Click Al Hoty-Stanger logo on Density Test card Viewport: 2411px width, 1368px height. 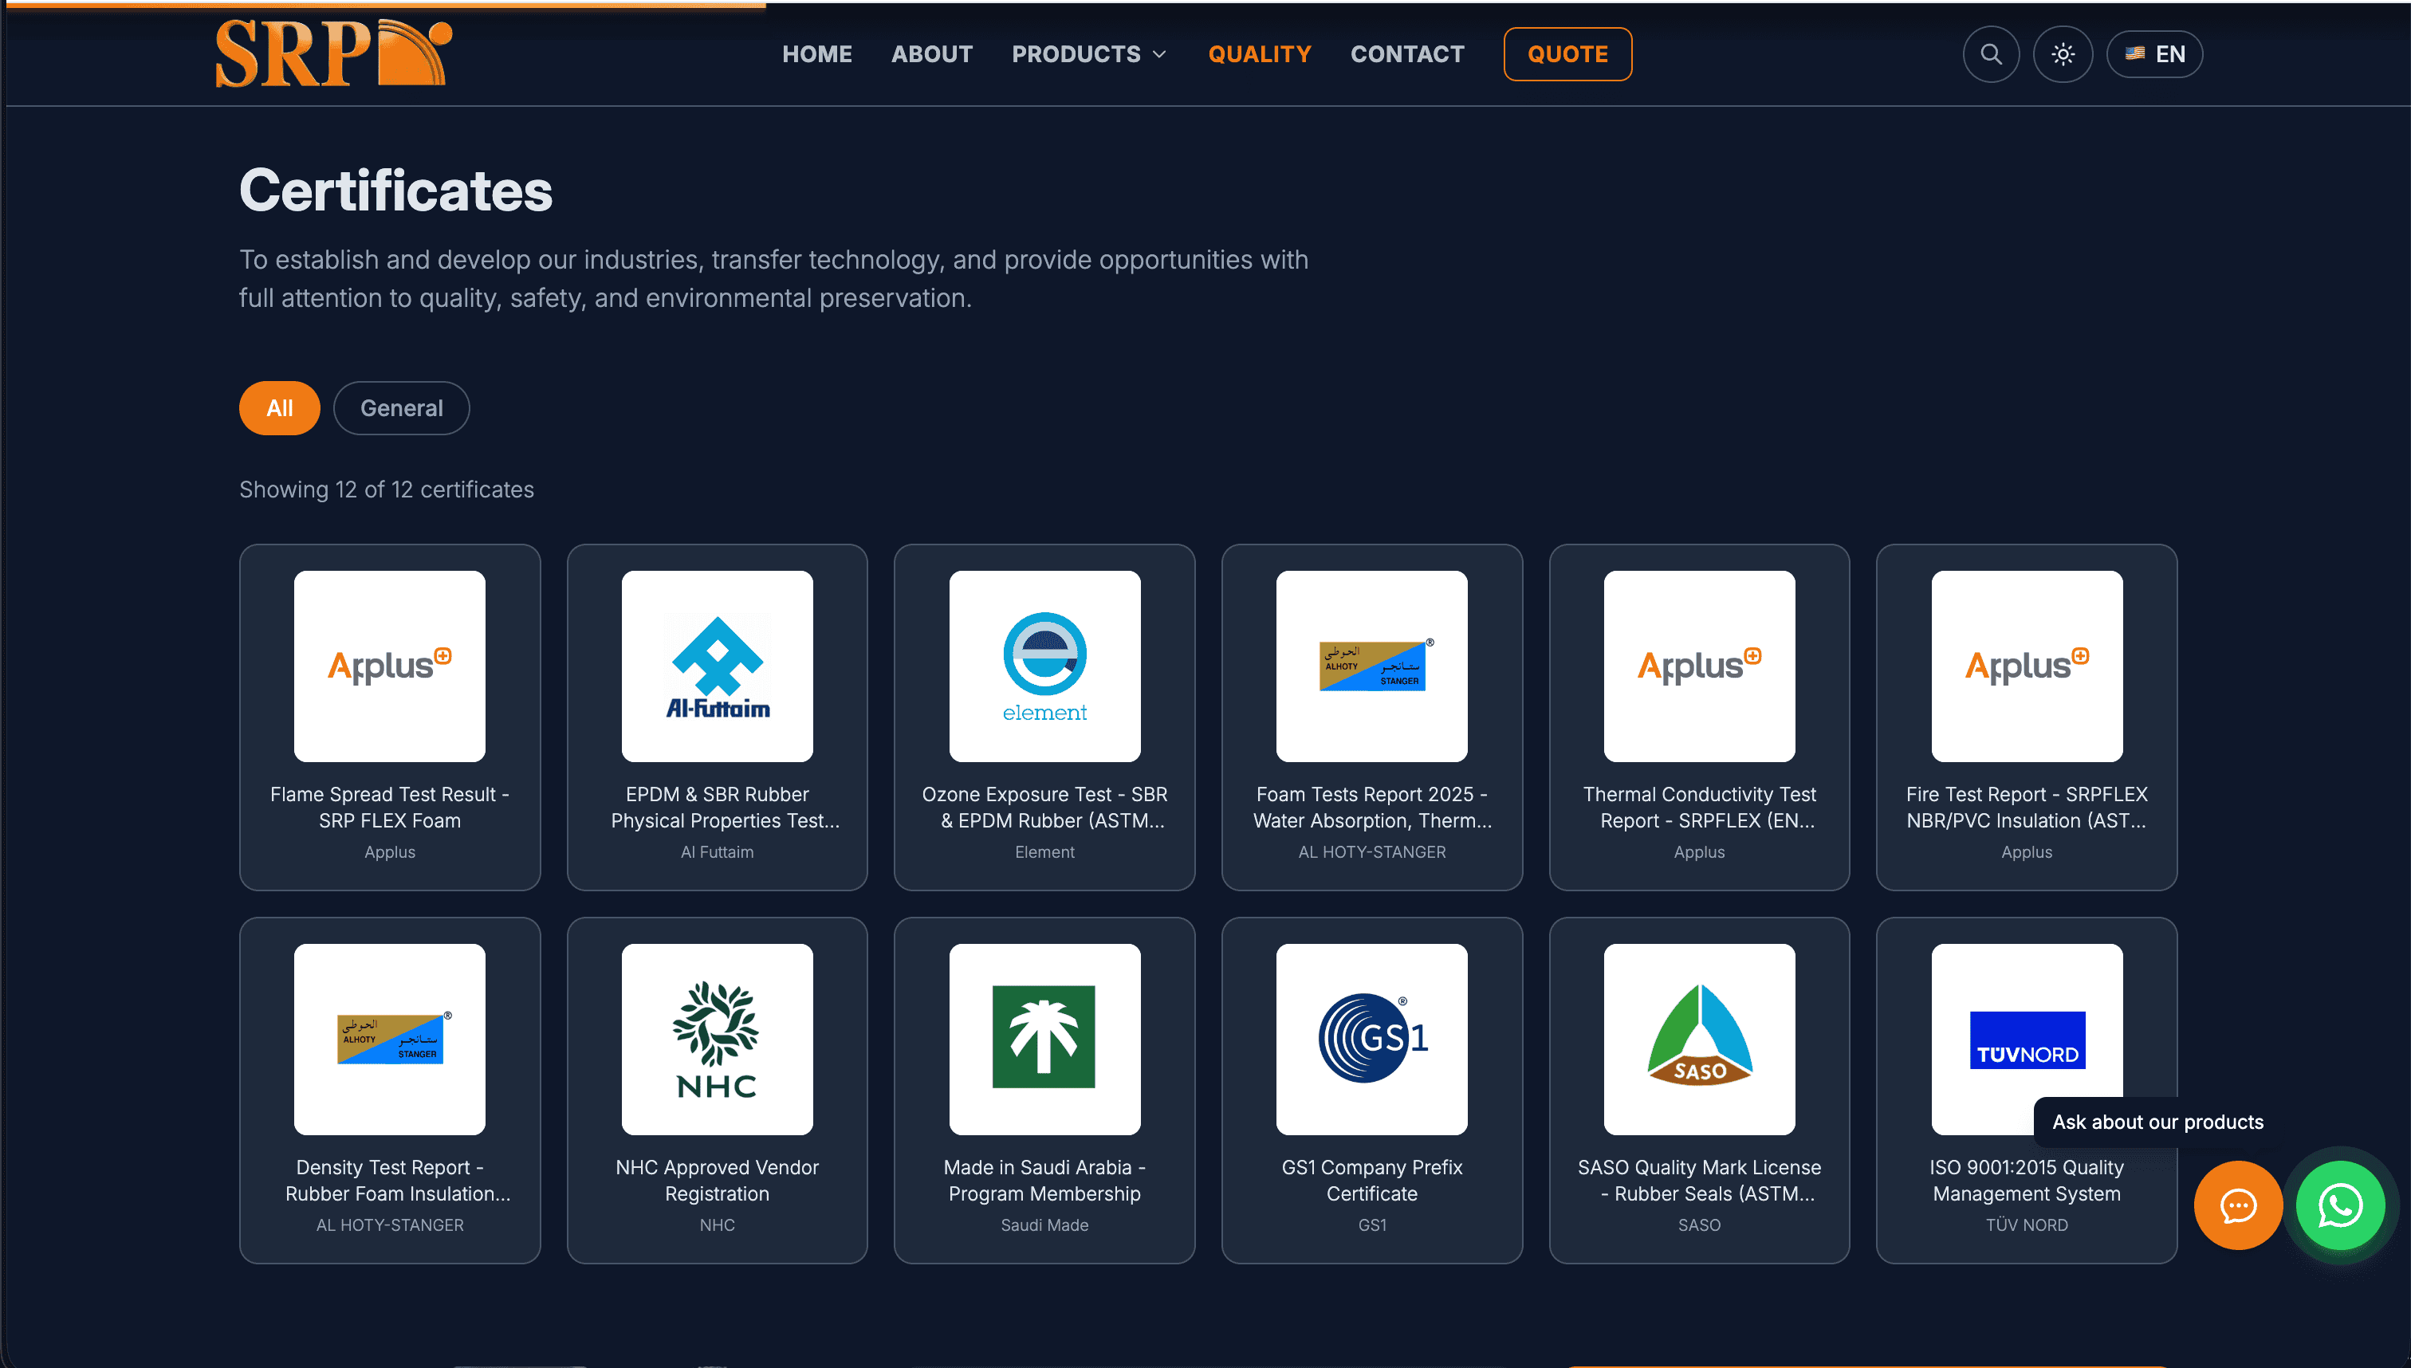pyautogui.click(x=389, y=1040)
